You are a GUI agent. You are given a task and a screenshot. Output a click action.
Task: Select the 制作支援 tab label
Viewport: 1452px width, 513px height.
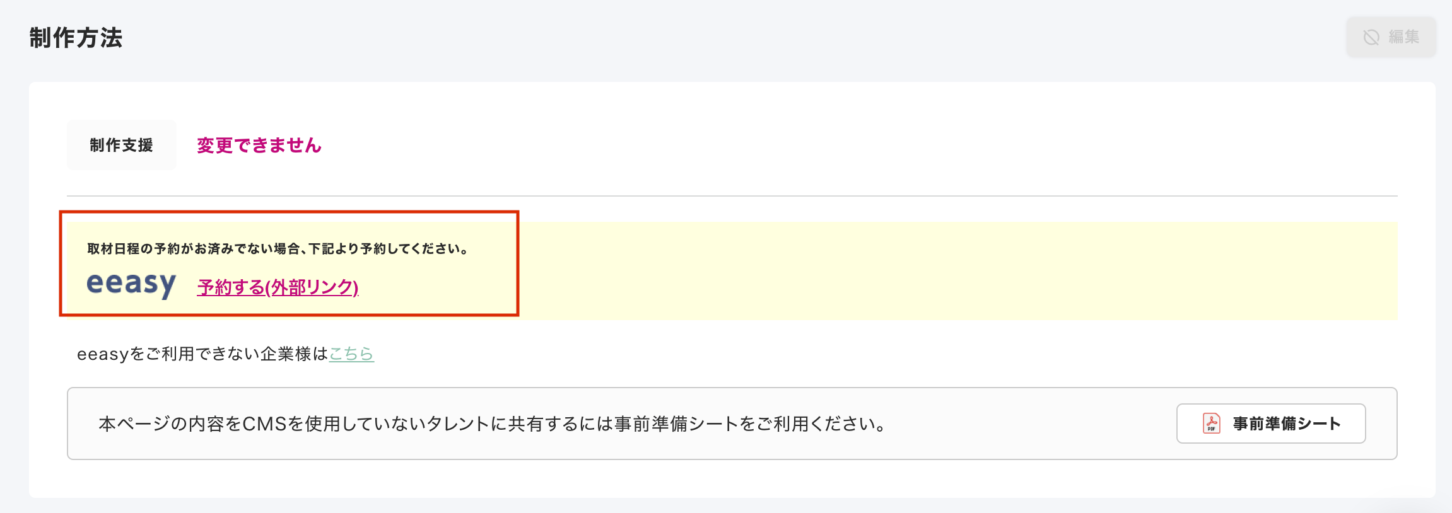pos(121,146)
